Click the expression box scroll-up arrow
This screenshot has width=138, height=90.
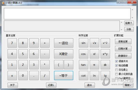(x=132, y=10)
